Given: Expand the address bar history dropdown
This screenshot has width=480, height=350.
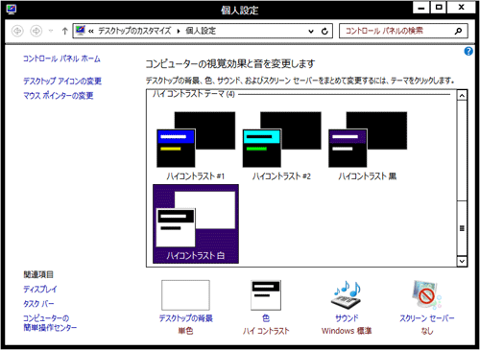Looking at the screenshot, I should [x=311, y=31].
